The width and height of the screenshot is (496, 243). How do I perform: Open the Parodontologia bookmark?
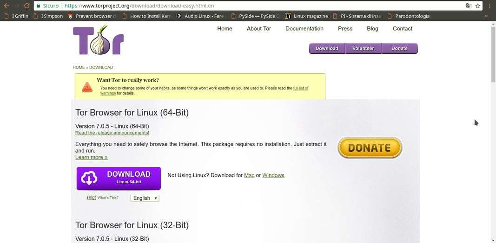409,16
